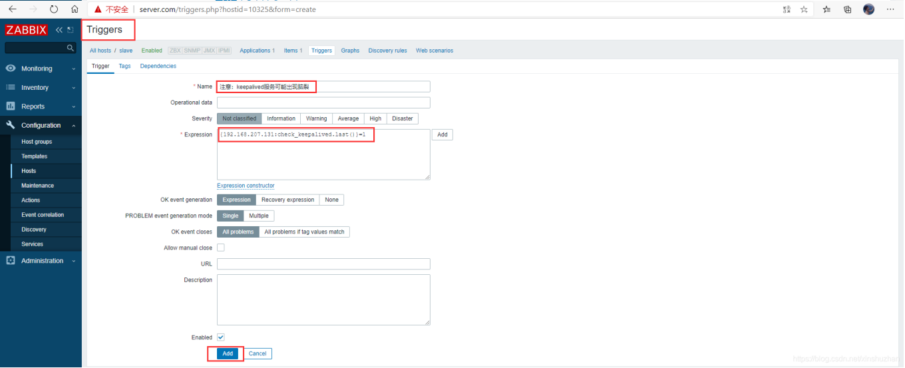Open the All hosts breadcrumb link
This screenshot has height=368, width=905.
point(100,51)
